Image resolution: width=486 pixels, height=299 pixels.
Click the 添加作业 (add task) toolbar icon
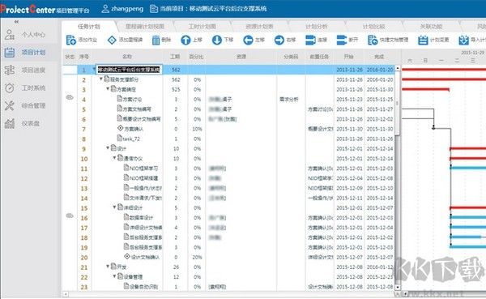pos(71,40)
